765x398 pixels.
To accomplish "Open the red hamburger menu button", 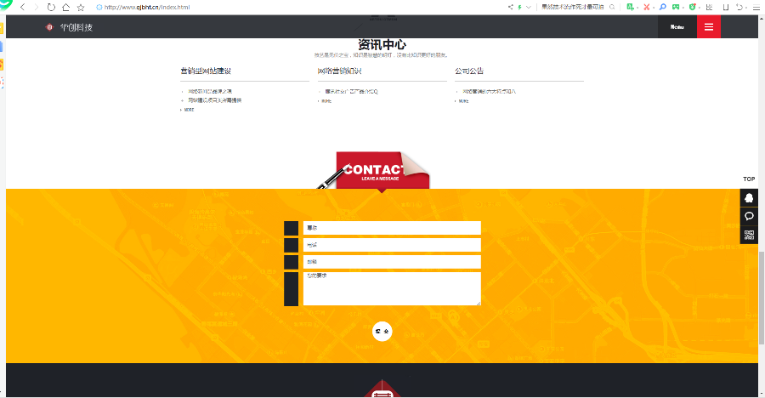I will (x=708, y=26).
